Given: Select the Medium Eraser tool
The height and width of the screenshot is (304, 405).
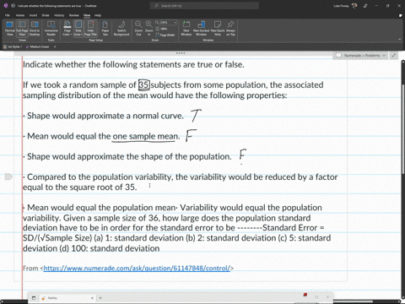Looking at the screenshot, I should 38,46.
